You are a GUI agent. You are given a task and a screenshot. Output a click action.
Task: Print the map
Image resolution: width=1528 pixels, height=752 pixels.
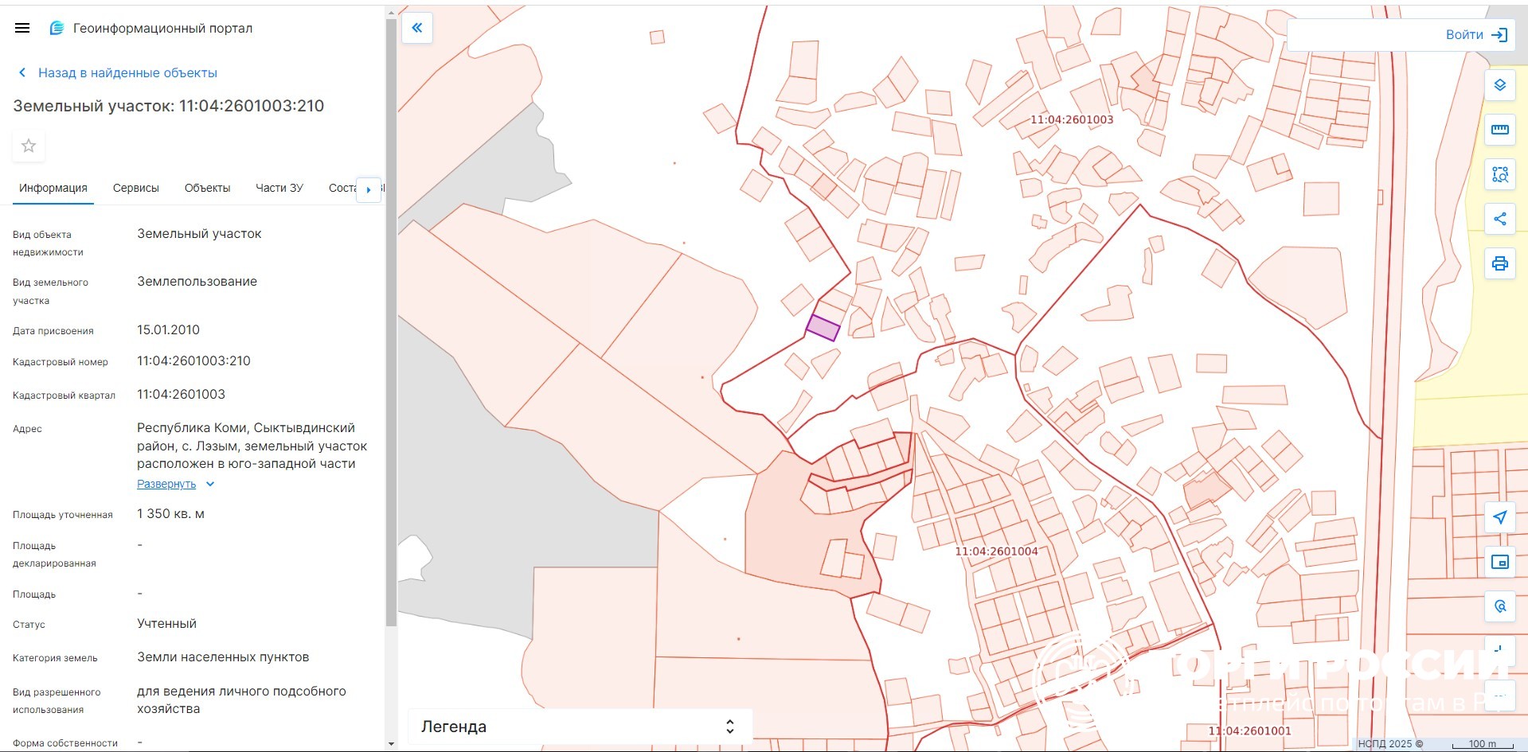coord(1499,263)
